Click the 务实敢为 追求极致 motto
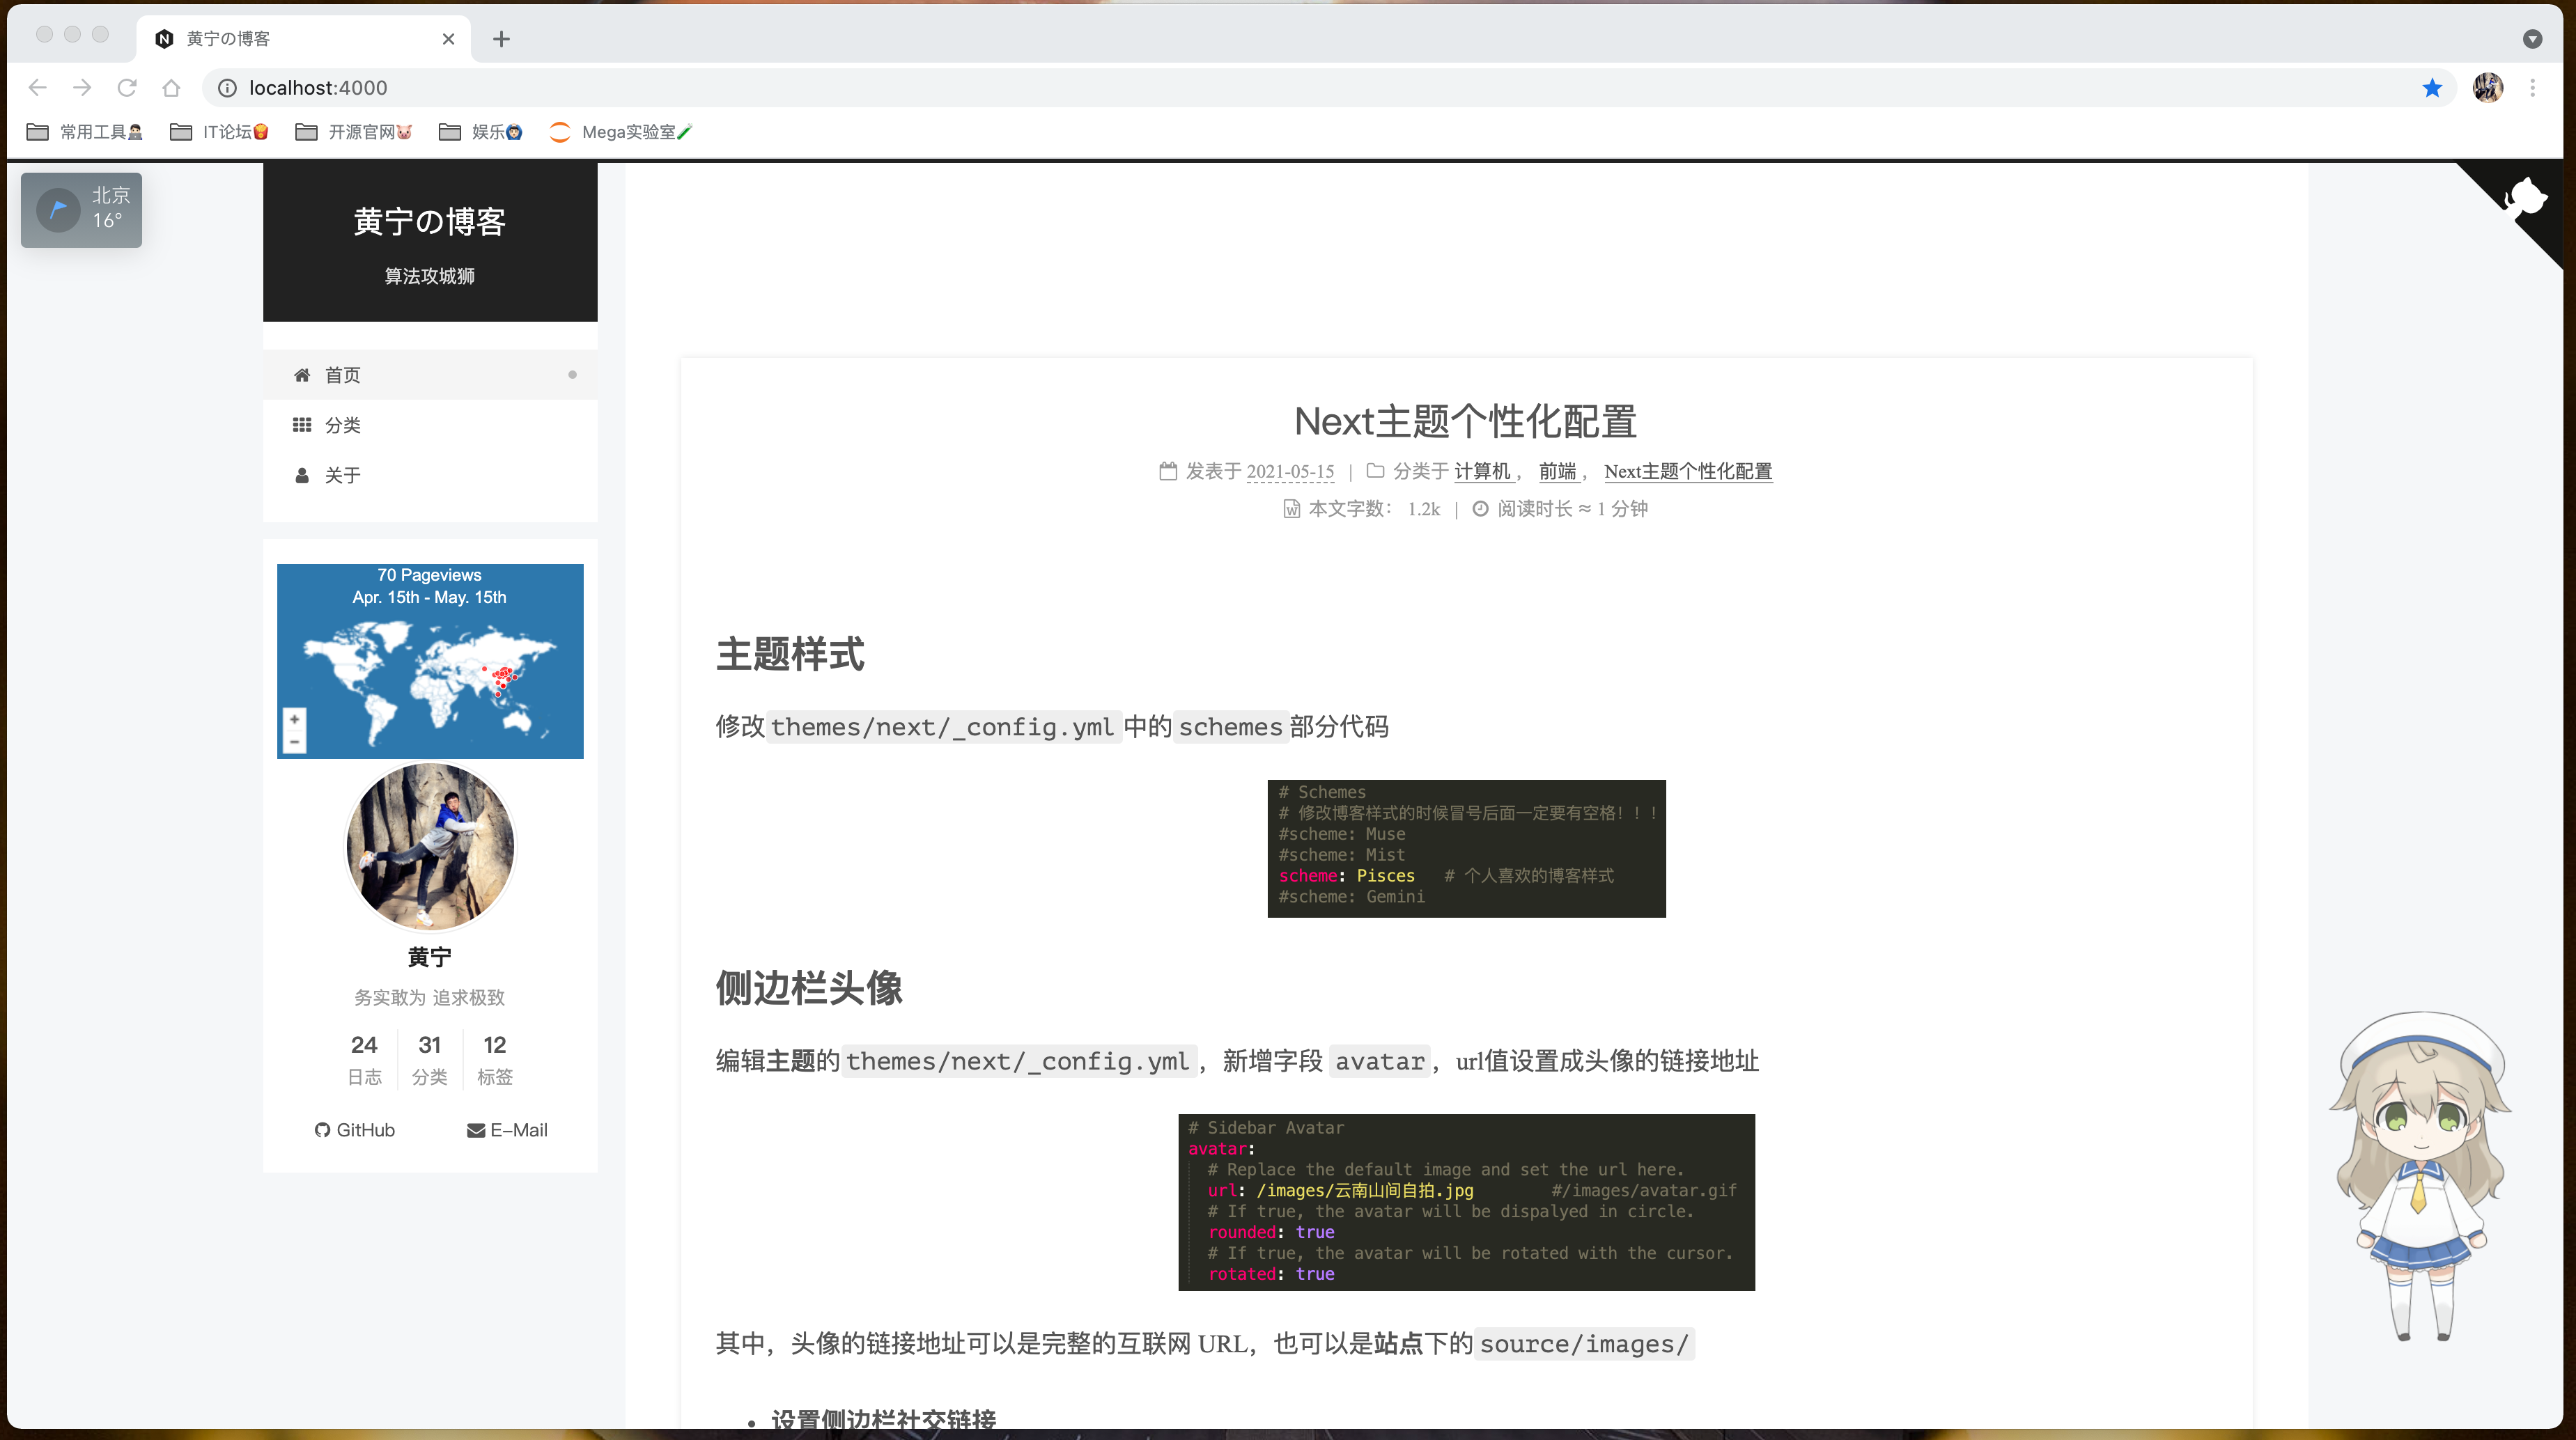The image size is (2576, 1440). point(429,997)
